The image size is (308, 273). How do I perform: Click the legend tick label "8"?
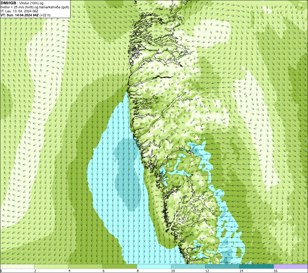(x=138, y=271)
